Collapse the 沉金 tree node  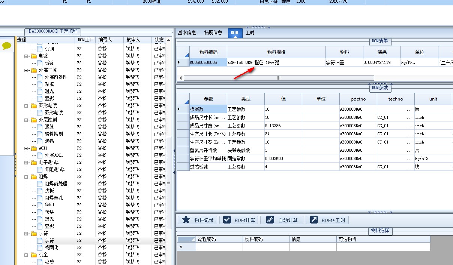tap(27, 255)
